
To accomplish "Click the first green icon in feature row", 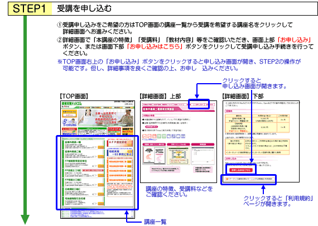I will coord(159,136).
